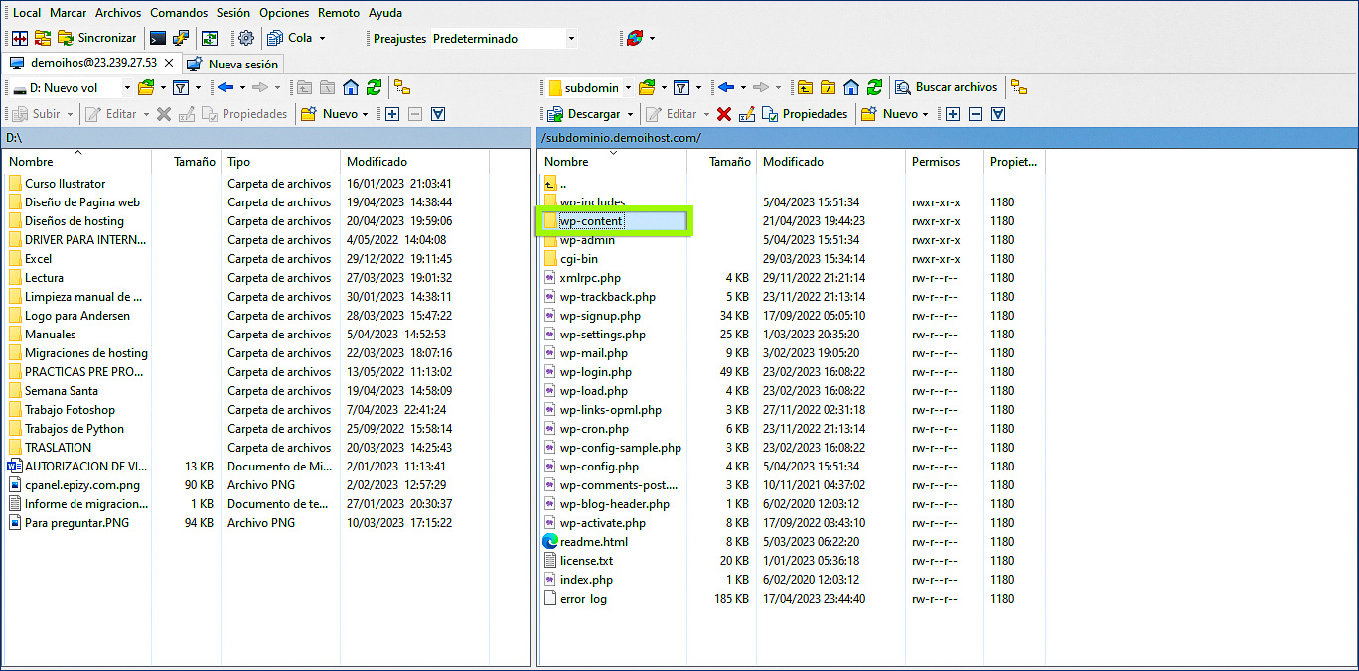Click the local panel back arrow
This screenshot has width=1359, height=671.
[225, 87]
